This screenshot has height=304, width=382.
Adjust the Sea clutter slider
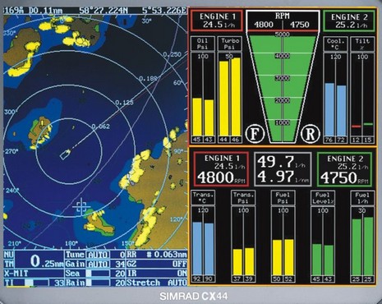[98, 274]
